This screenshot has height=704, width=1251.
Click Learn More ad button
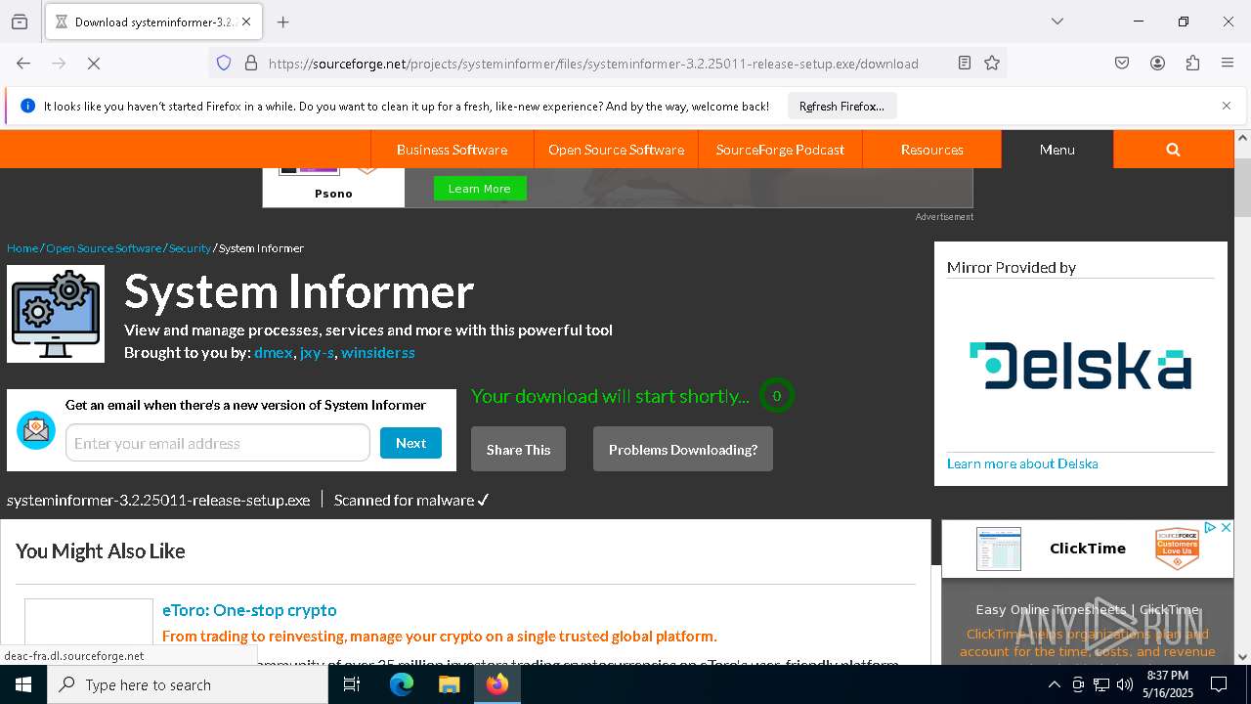[479, 189]
